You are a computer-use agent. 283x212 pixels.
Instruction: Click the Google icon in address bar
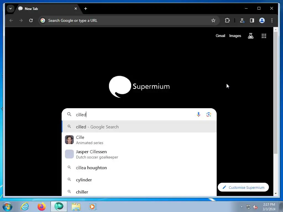pos(43,20)
